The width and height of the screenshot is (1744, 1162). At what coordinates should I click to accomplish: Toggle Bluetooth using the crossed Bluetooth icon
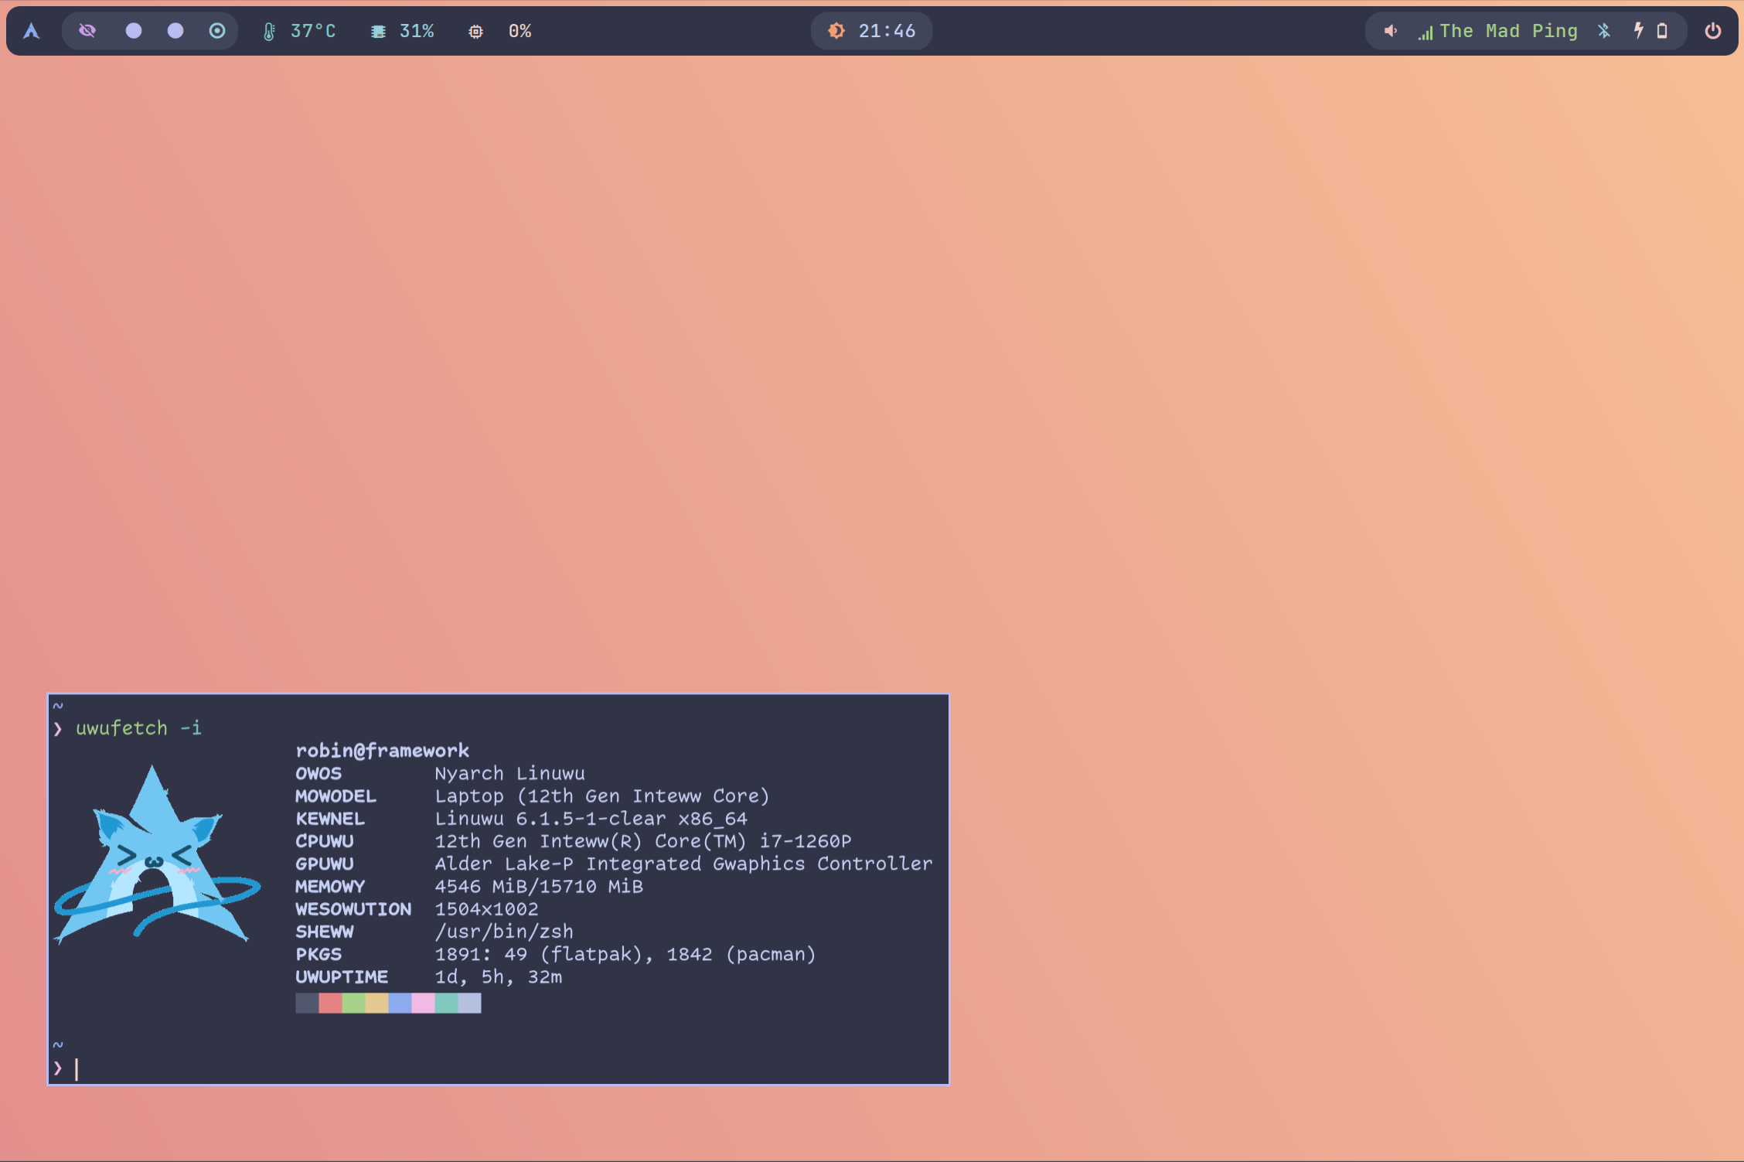1604,31
